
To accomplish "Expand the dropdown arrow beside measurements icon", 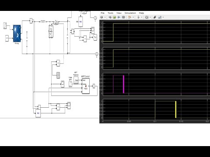I will (163, 17).
